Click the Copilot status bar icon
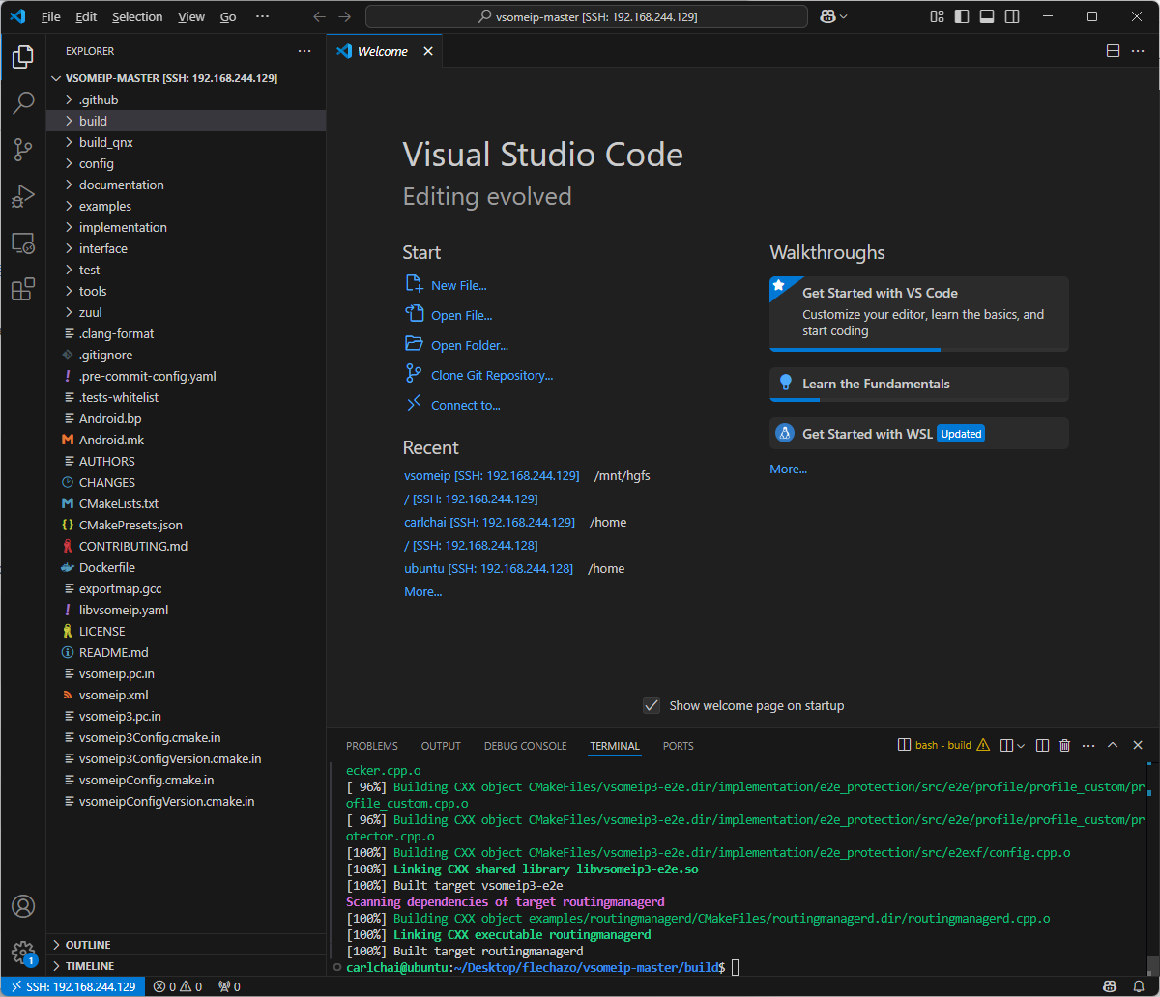Image resolution: width=1160 pixels, height=997 pixels. (1111, 986)
